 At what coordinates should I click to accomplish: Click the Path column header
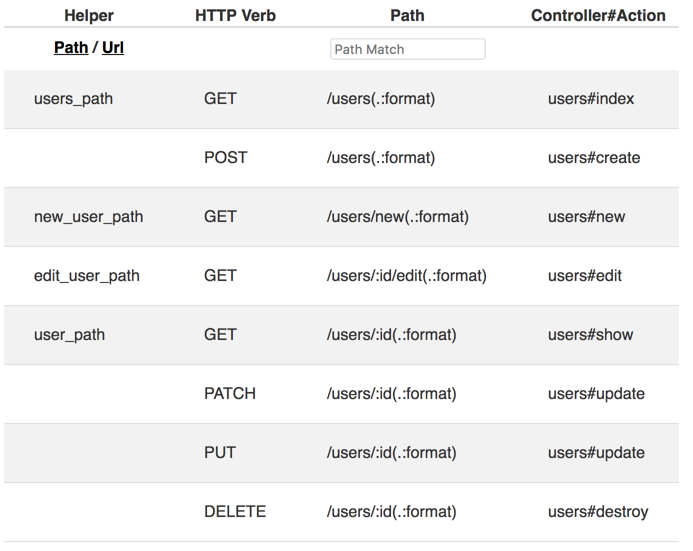pos(407,15)
